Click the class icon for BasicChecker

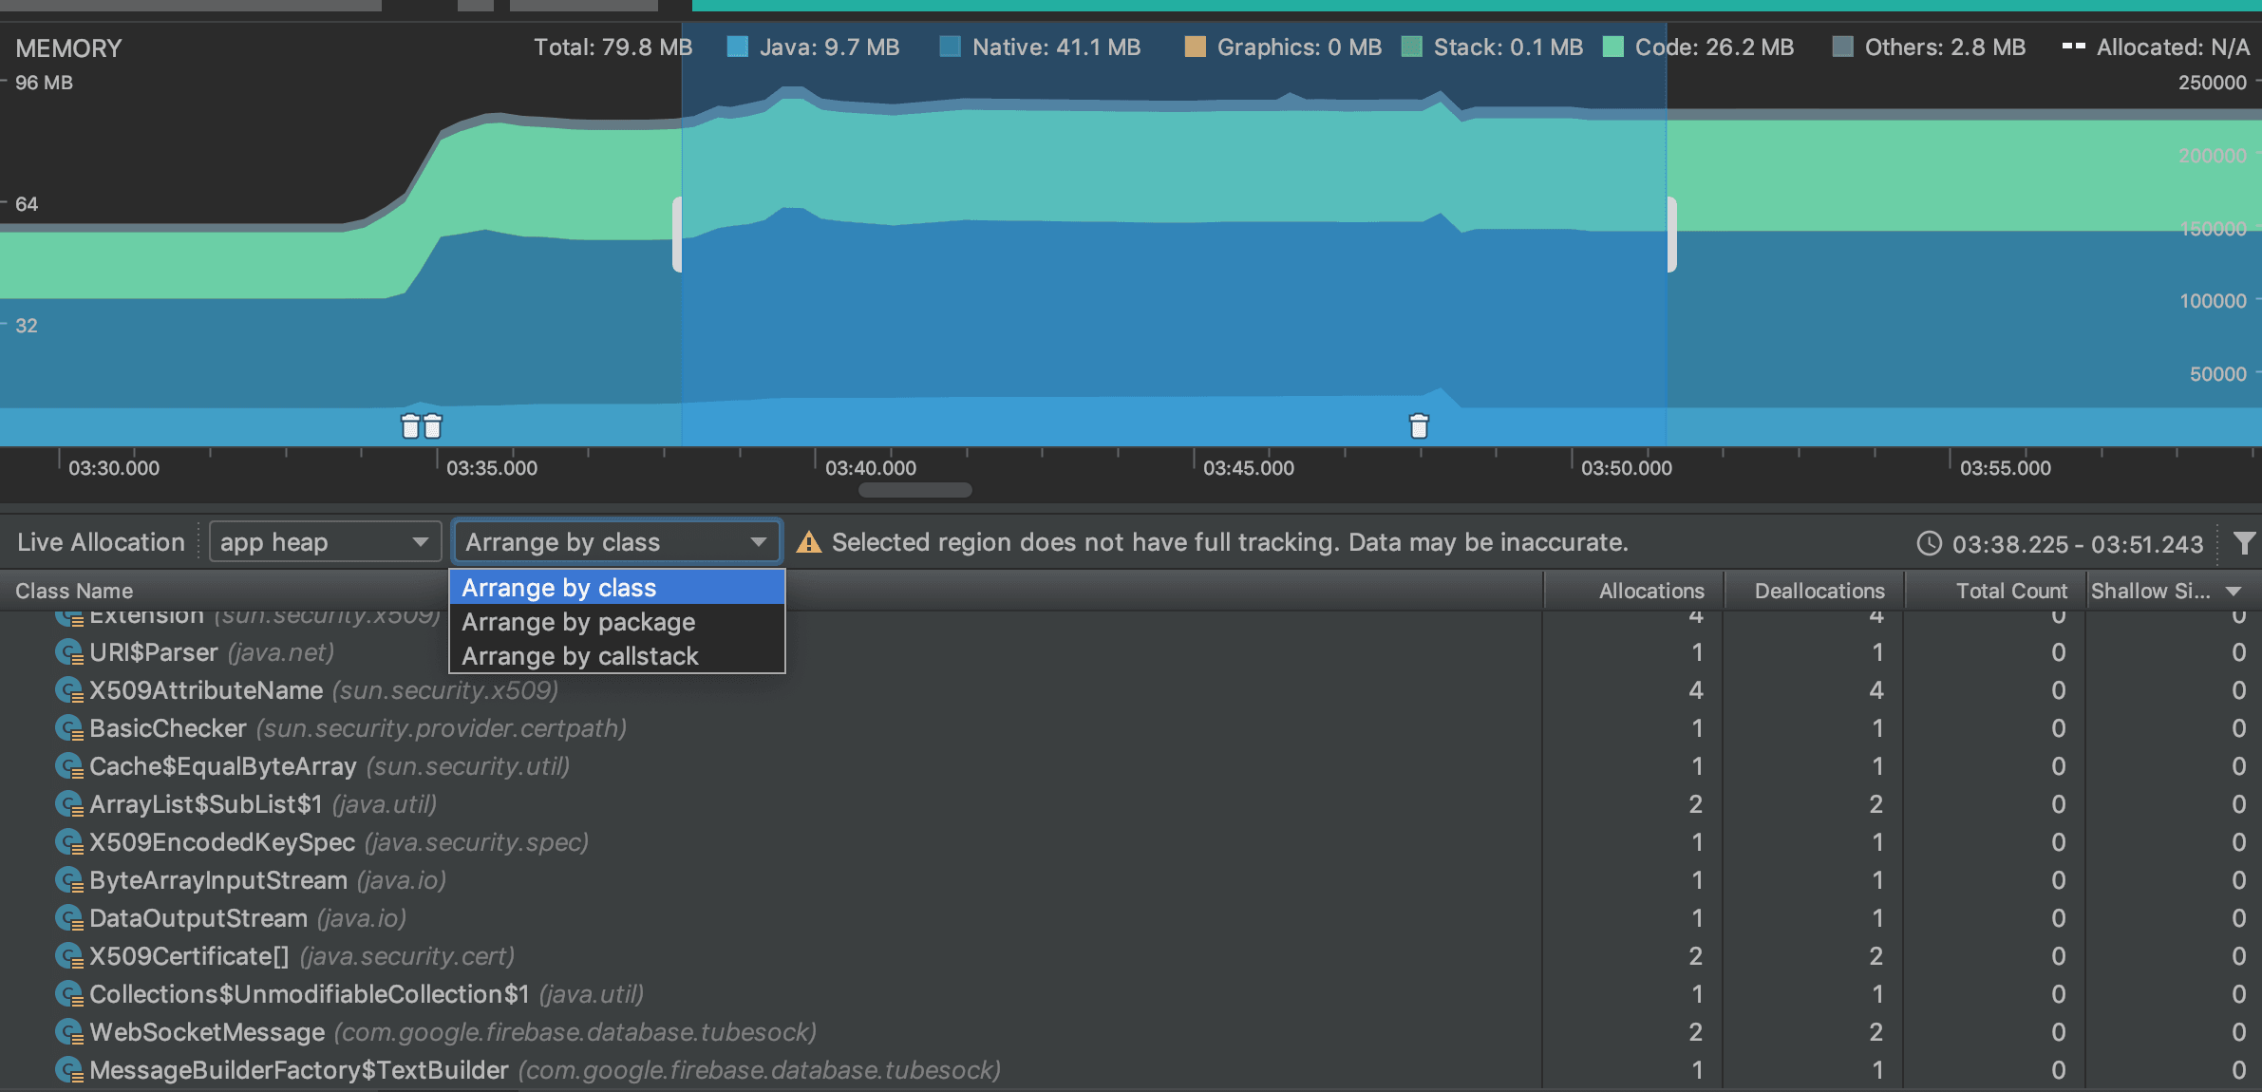point(68,728)
